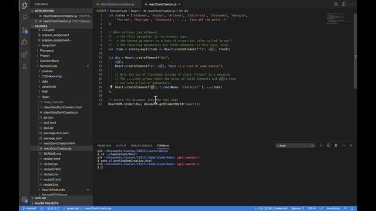Open jsx2.html in file tree

click(49, 122)
